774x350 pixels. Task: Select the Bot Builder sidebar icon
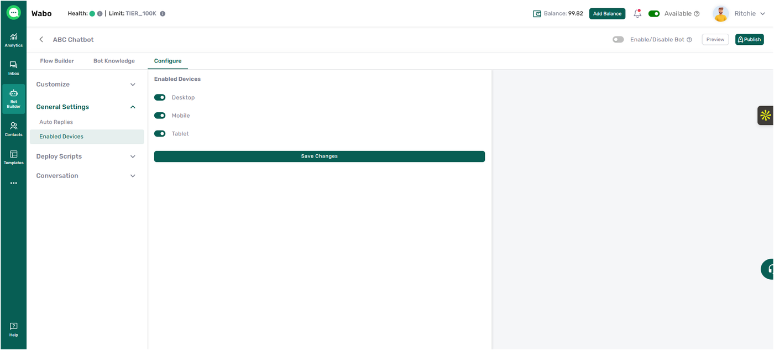click(13, 99)
